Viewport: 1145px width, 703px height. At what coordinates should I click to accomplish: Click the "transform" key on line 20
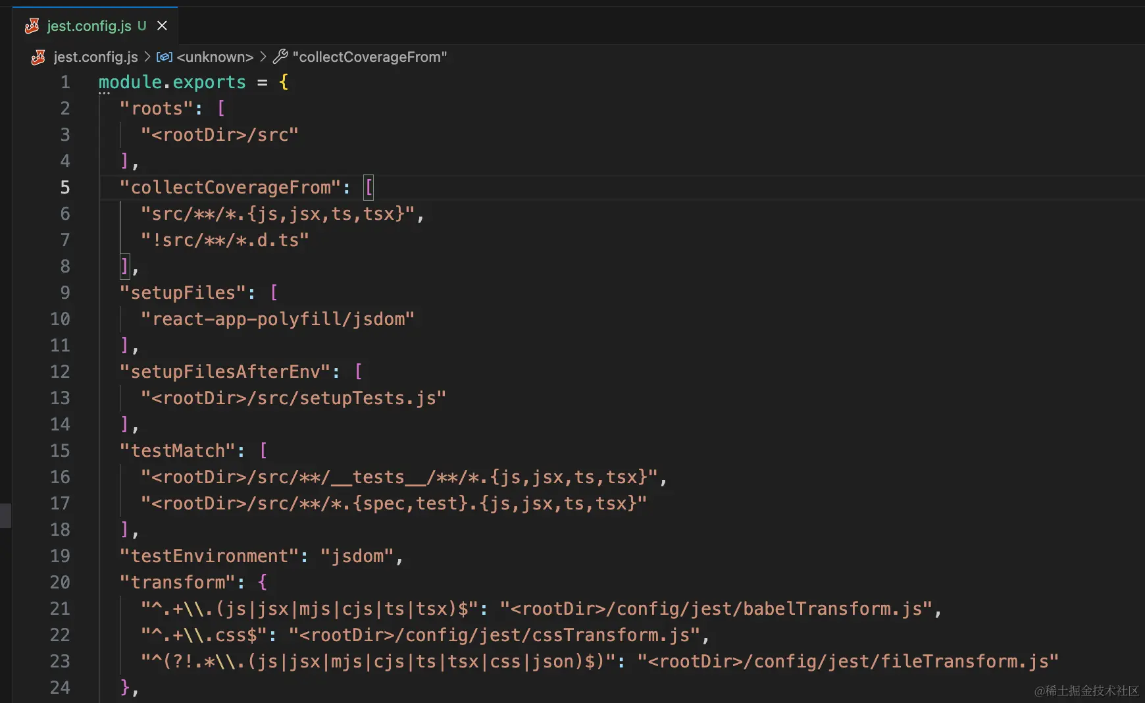[x=178, y=583]
